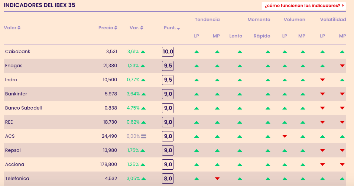Click Caixabank score box 10,0
The image size is (354, 186).
coord(168,52)
